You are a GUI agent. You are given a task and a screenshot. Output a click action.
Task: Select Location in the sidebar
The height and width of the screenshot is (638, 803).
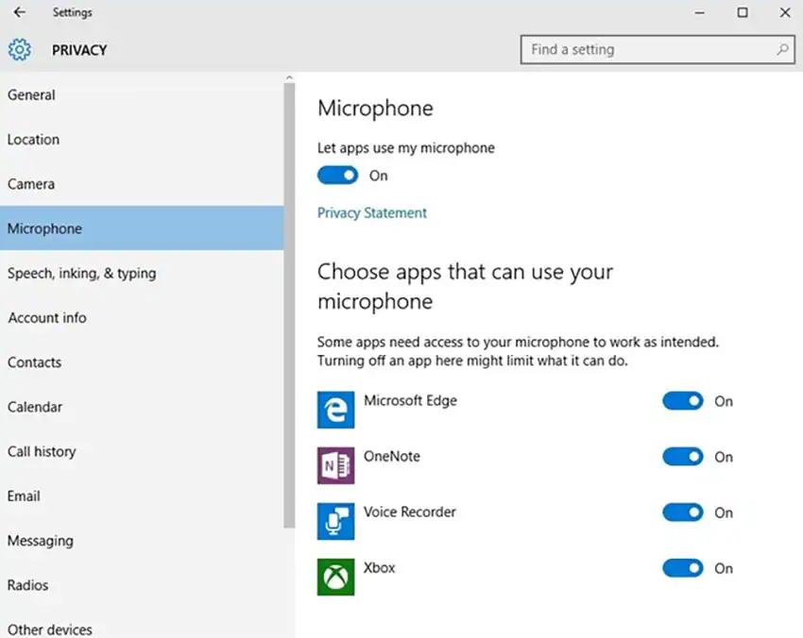click(142, 139)
